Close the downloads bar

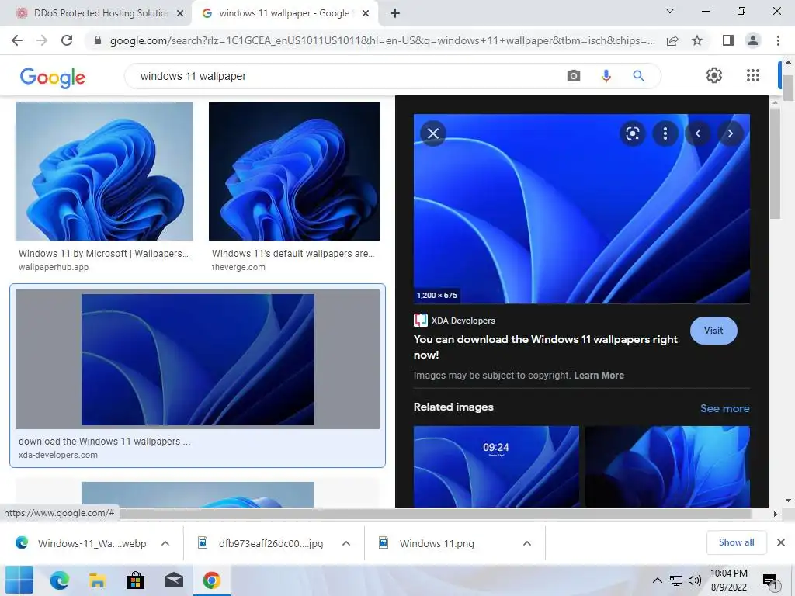click(781, 542)
